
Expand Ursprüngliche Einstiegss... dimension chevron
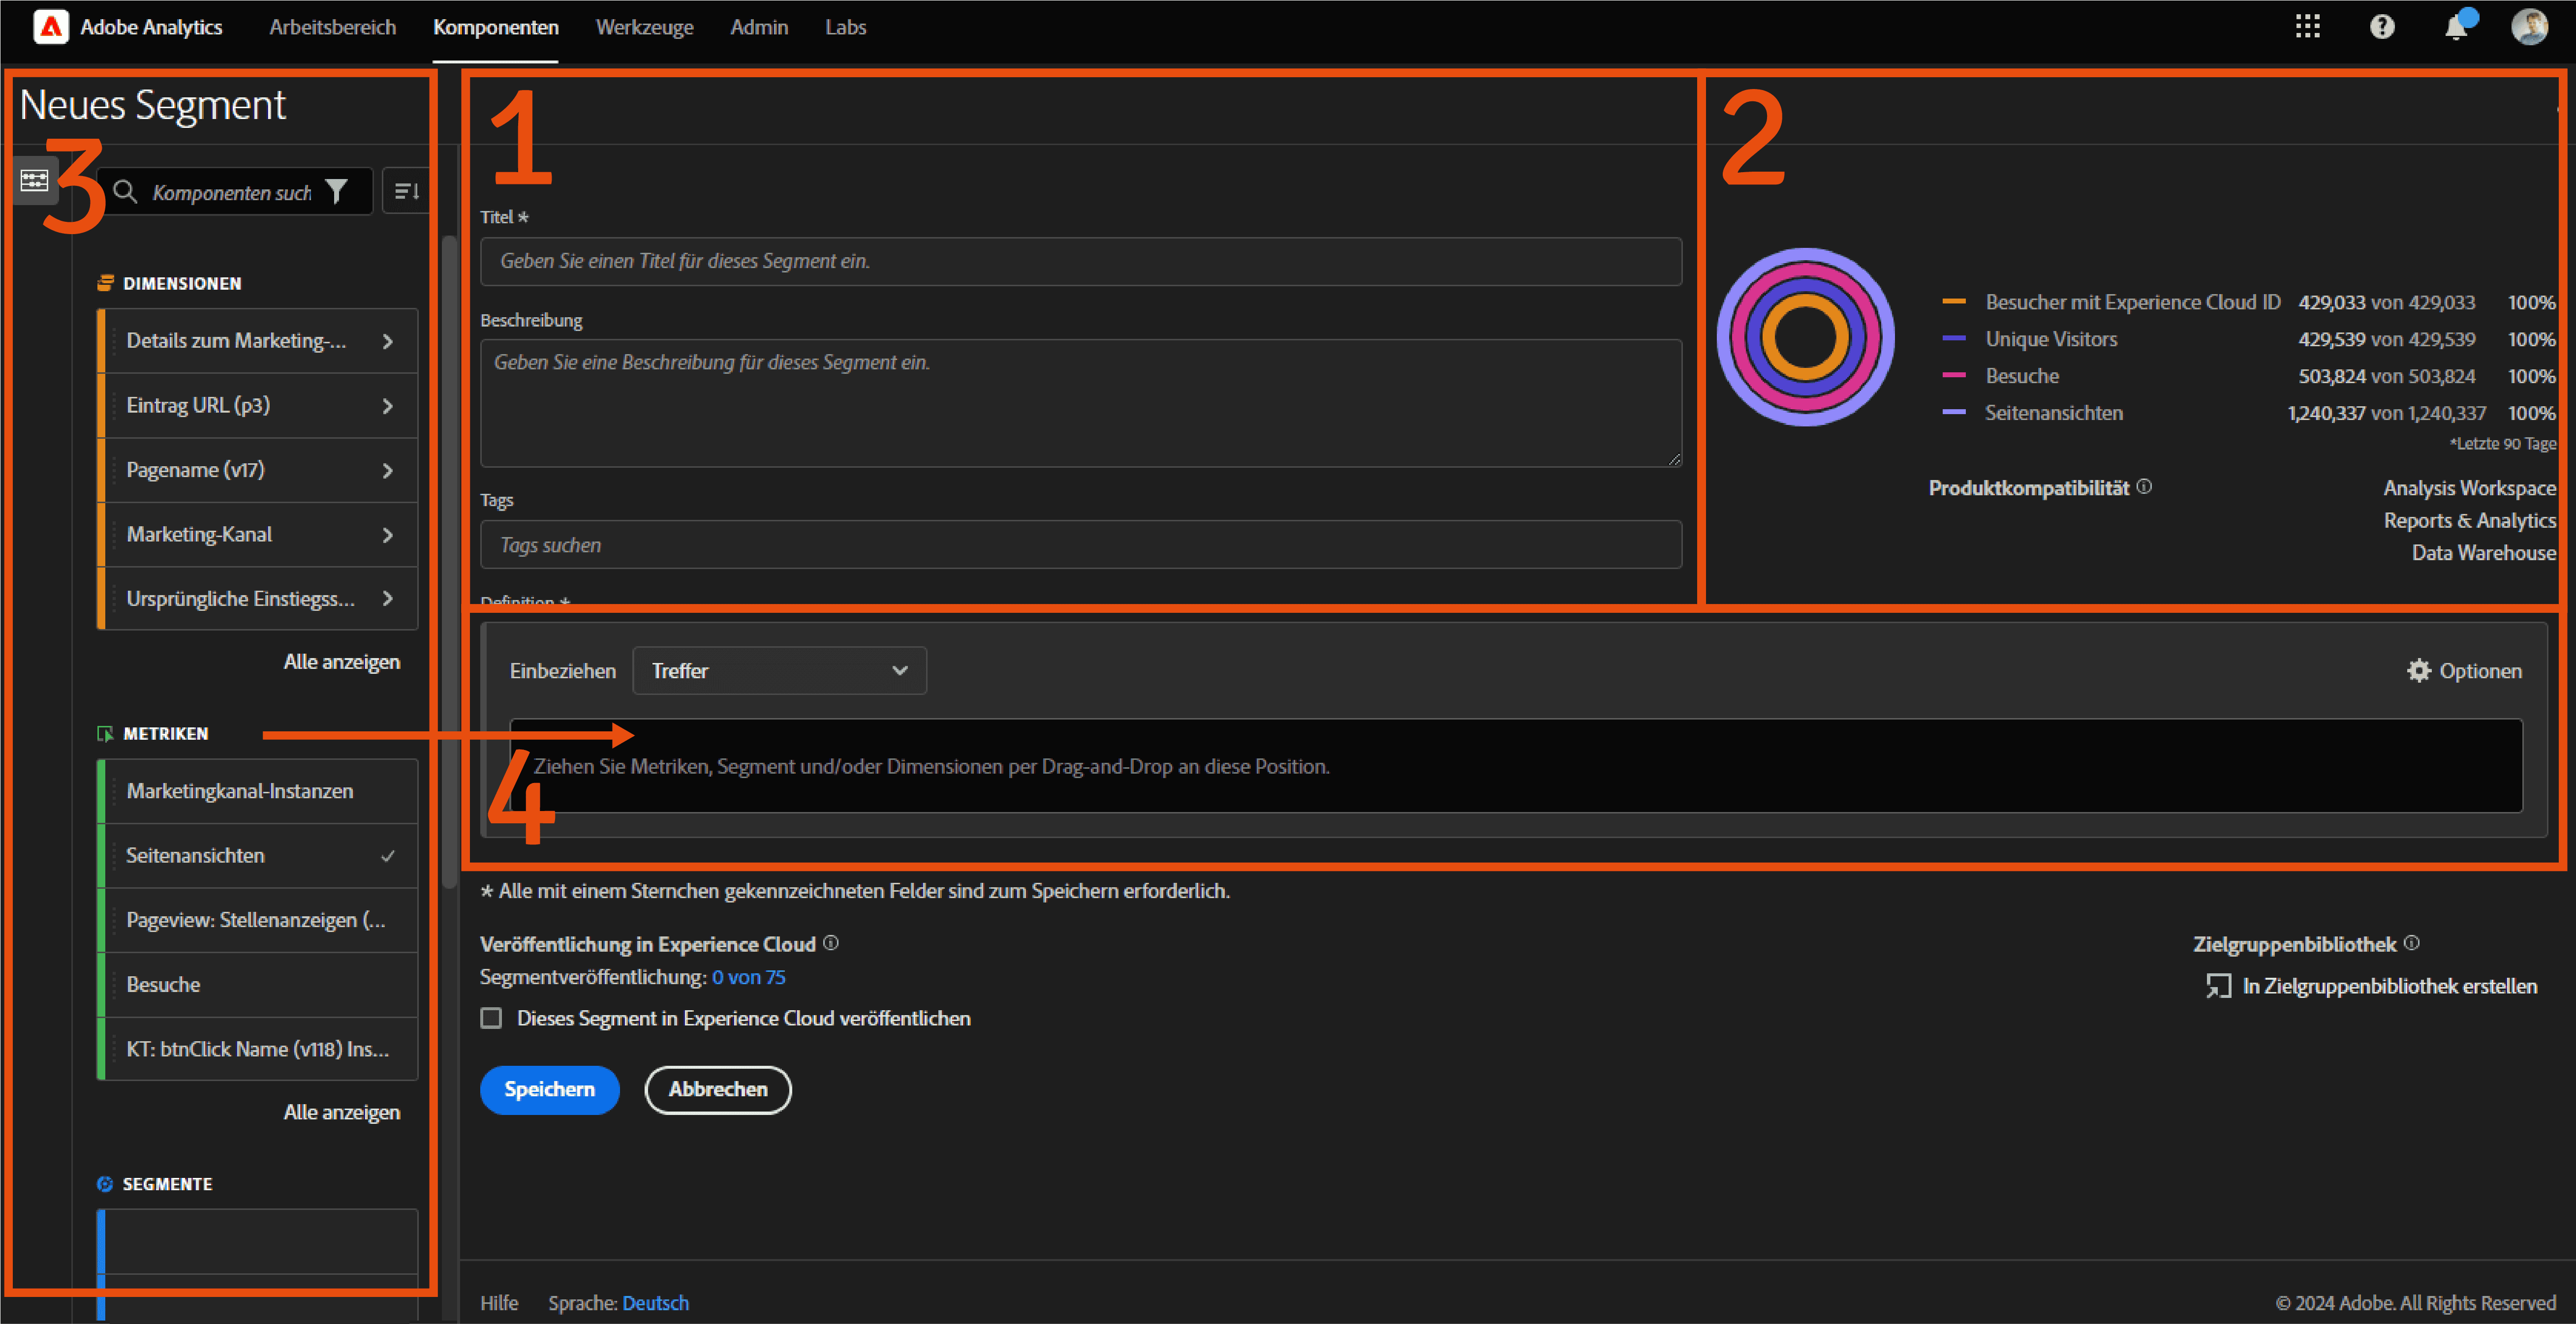[388, 599]
